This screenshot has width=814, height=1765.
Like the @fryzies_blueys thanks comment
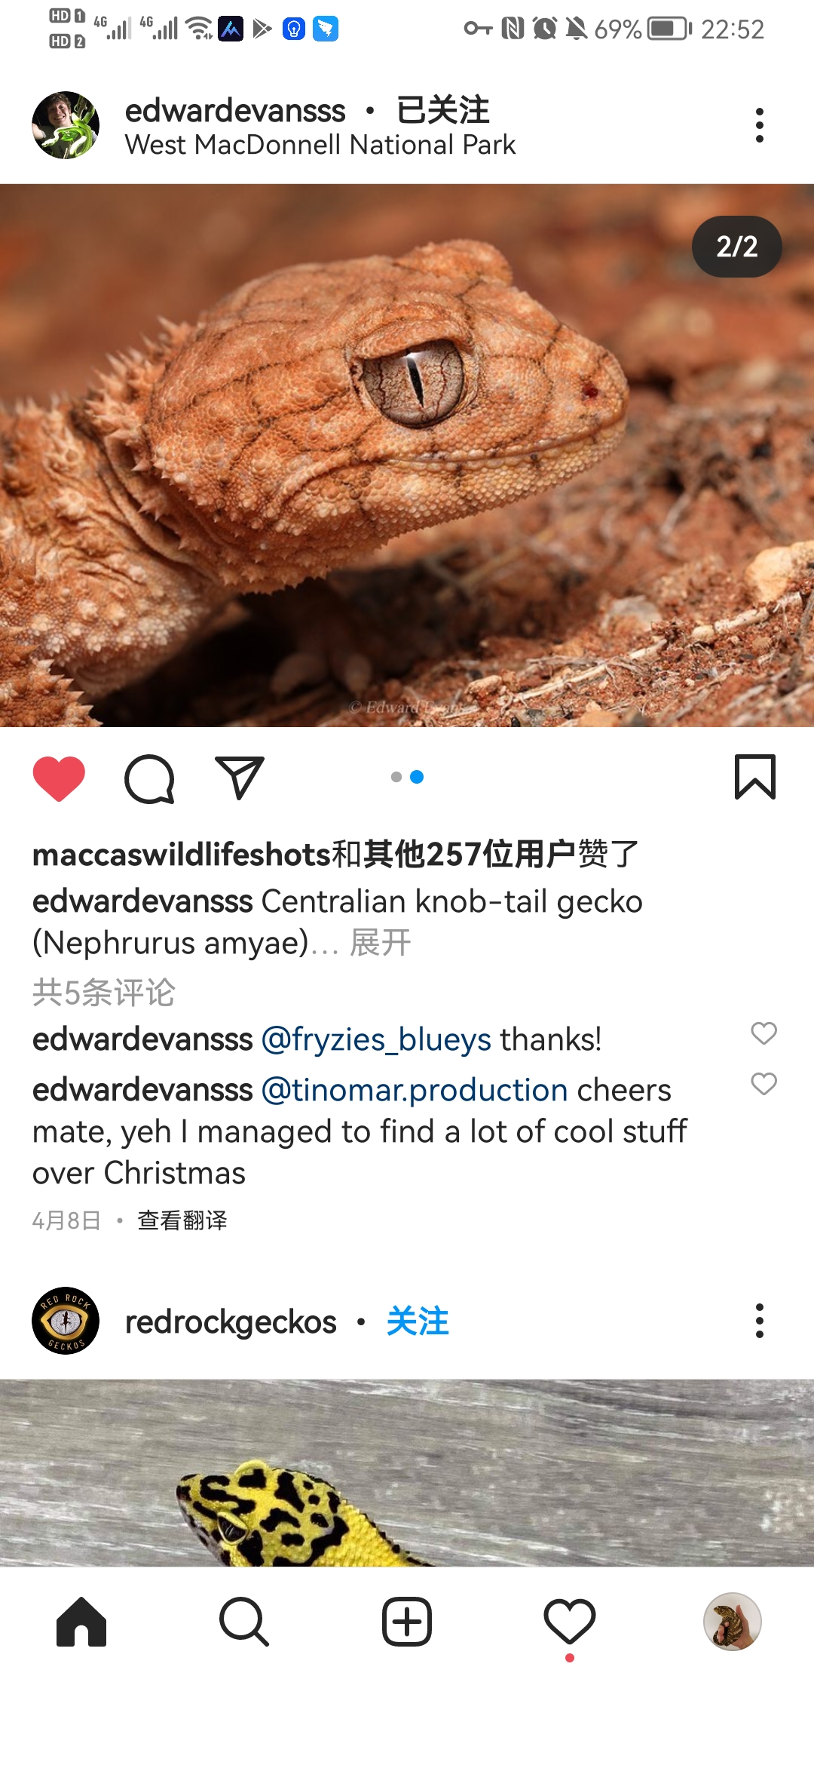click(764, 1033)
